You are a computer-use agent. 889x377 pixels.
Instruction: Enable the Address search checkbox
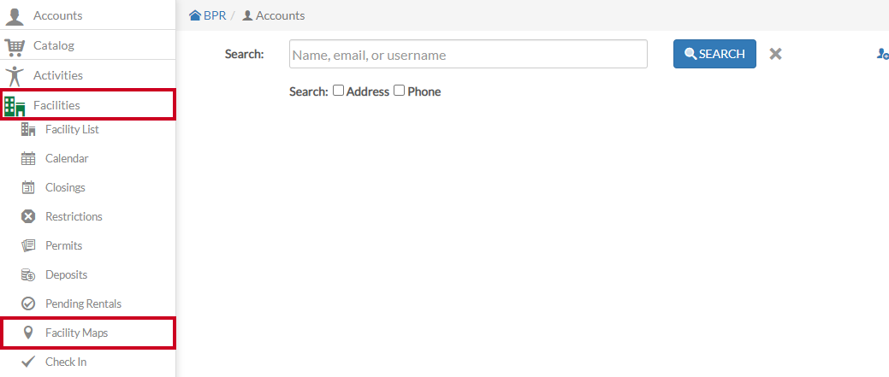[338, 90]
